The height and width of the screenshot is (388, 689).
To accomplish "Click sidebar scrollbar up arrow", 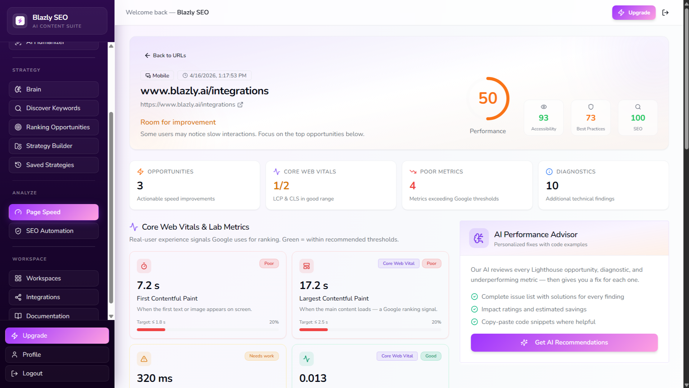I will point(111,46).
